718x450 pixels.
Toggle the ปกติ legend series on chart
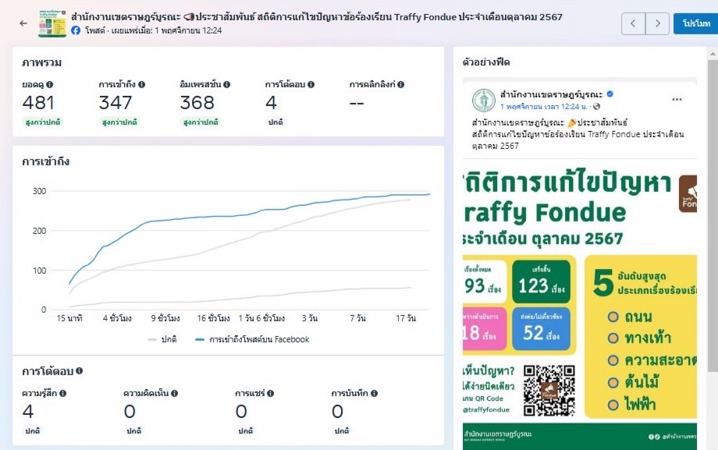(x=162, y=340)
